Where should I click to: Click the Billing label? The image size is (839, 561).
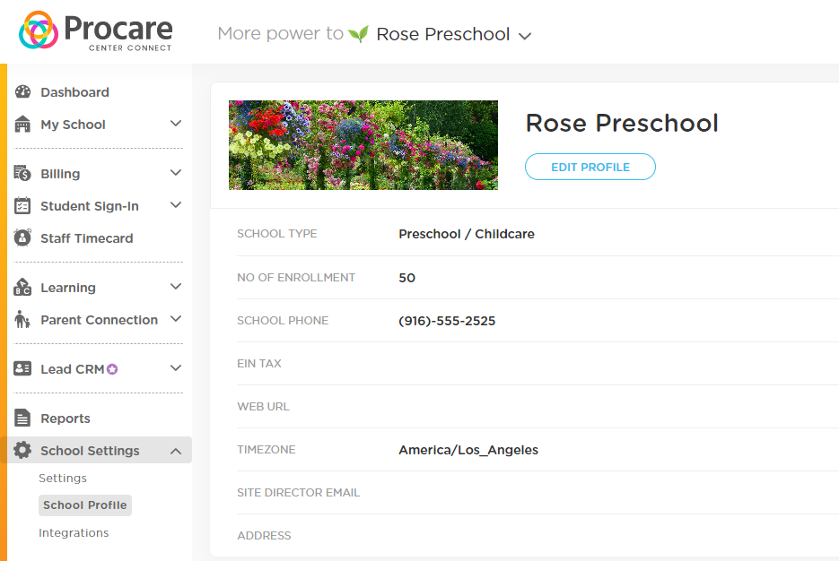point(60,174)
